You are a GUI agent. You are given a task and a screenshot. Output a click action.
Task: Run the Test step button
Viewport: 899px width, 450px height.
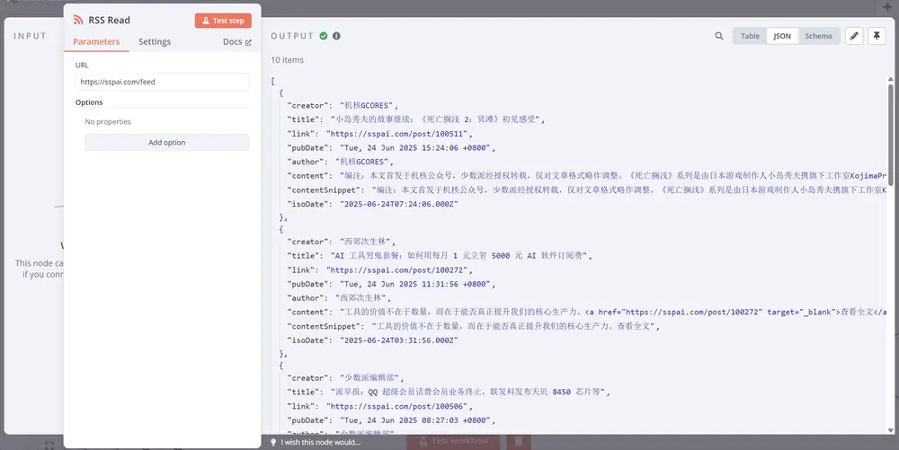(x=223, y=21)
